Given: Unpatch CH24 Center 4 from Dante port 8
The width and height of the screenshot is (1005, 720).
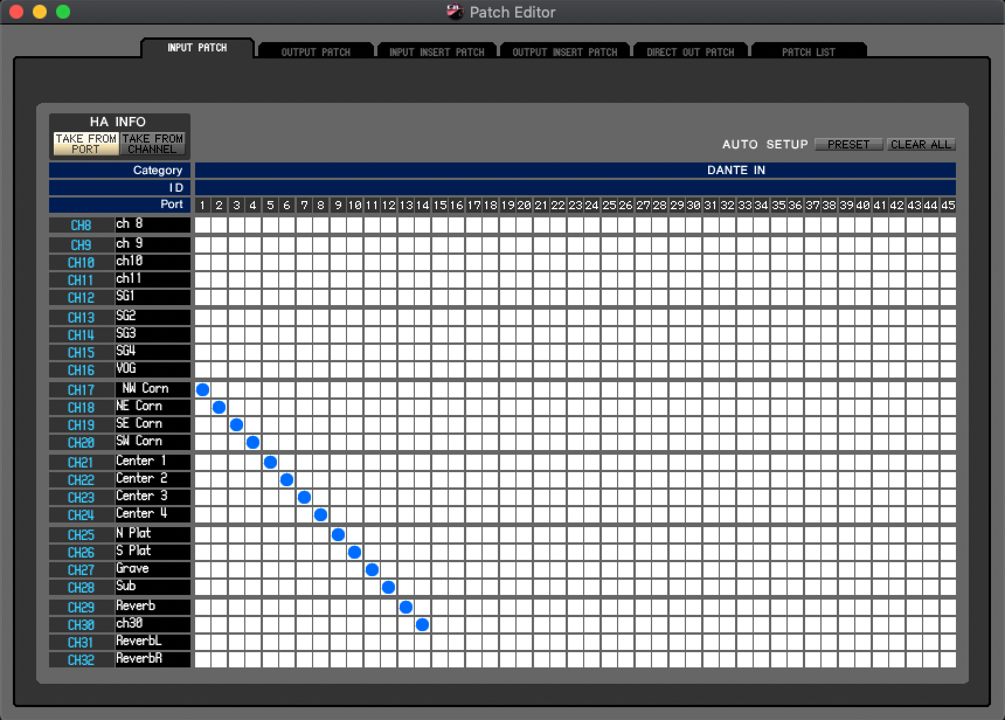Looking at the screenshot, I should (320, 515).
